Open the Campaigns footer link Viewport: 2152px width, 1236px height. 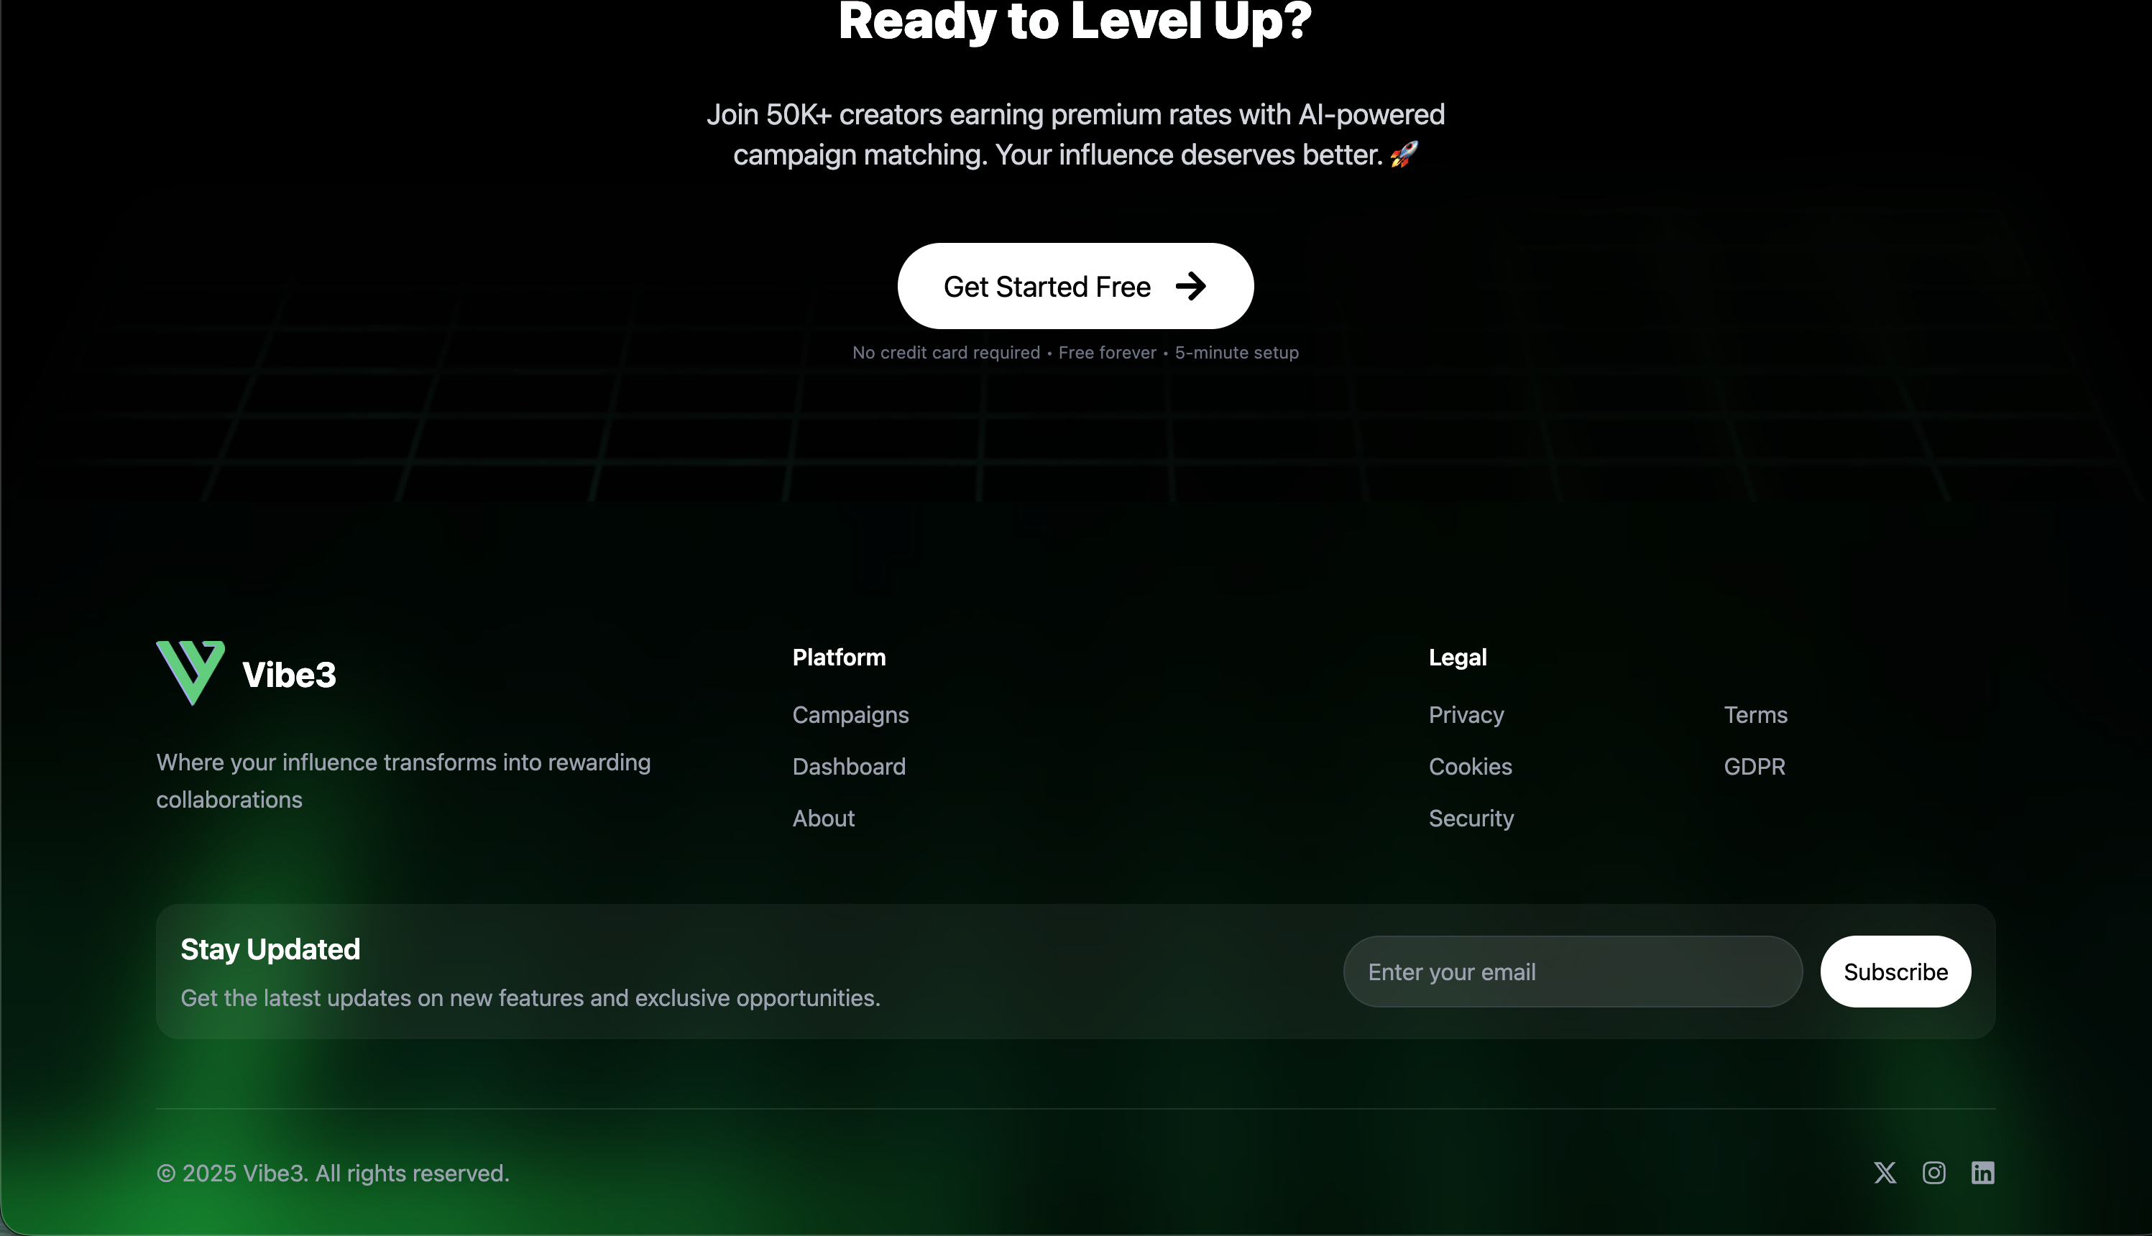850,715
